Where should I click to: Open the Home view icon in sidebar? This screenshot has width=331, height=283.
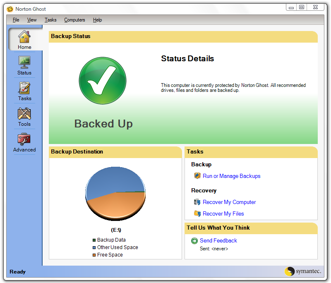(24, 36)
